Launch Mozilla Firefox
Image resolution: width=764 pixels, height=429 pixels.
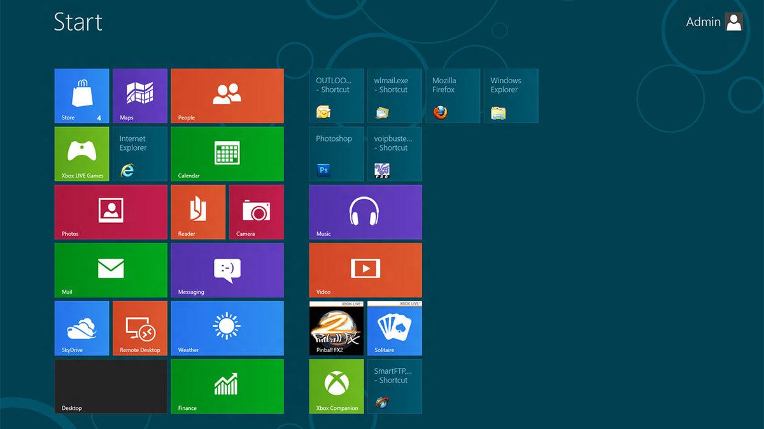453,95
